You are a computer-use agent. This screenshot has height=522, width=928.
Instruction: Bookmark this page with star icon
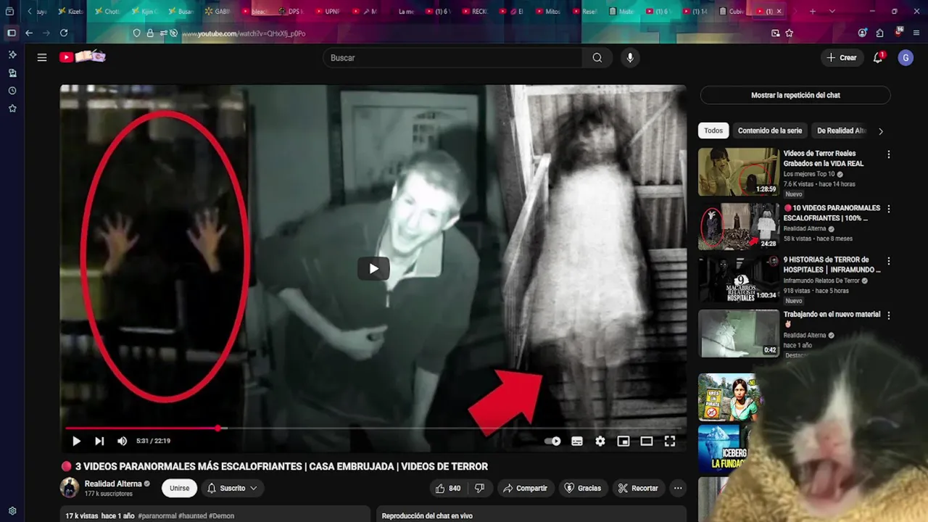click(789, 33)
